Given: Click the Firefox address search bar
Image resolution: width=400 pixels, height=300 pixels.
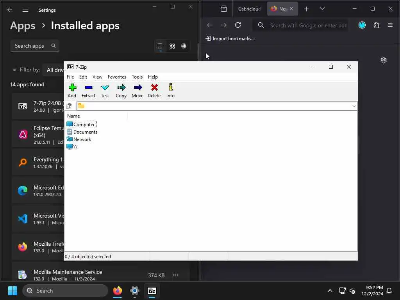Looking at the screenshot, I should coord(300,25).
